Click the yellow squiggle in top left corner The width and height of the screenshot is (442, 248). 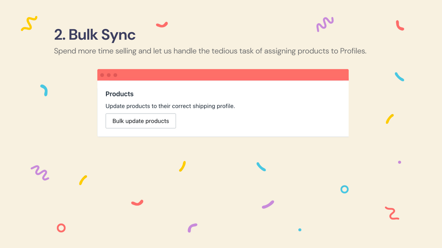tap(29, 24)
